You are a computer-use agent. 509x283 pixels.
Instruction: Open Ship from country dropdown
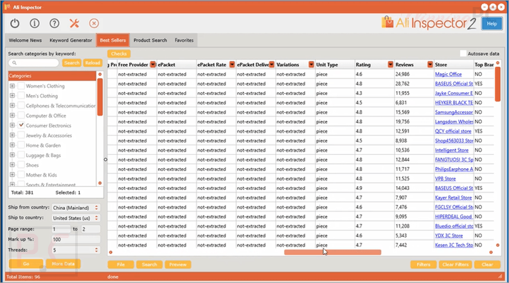[76, 207]
